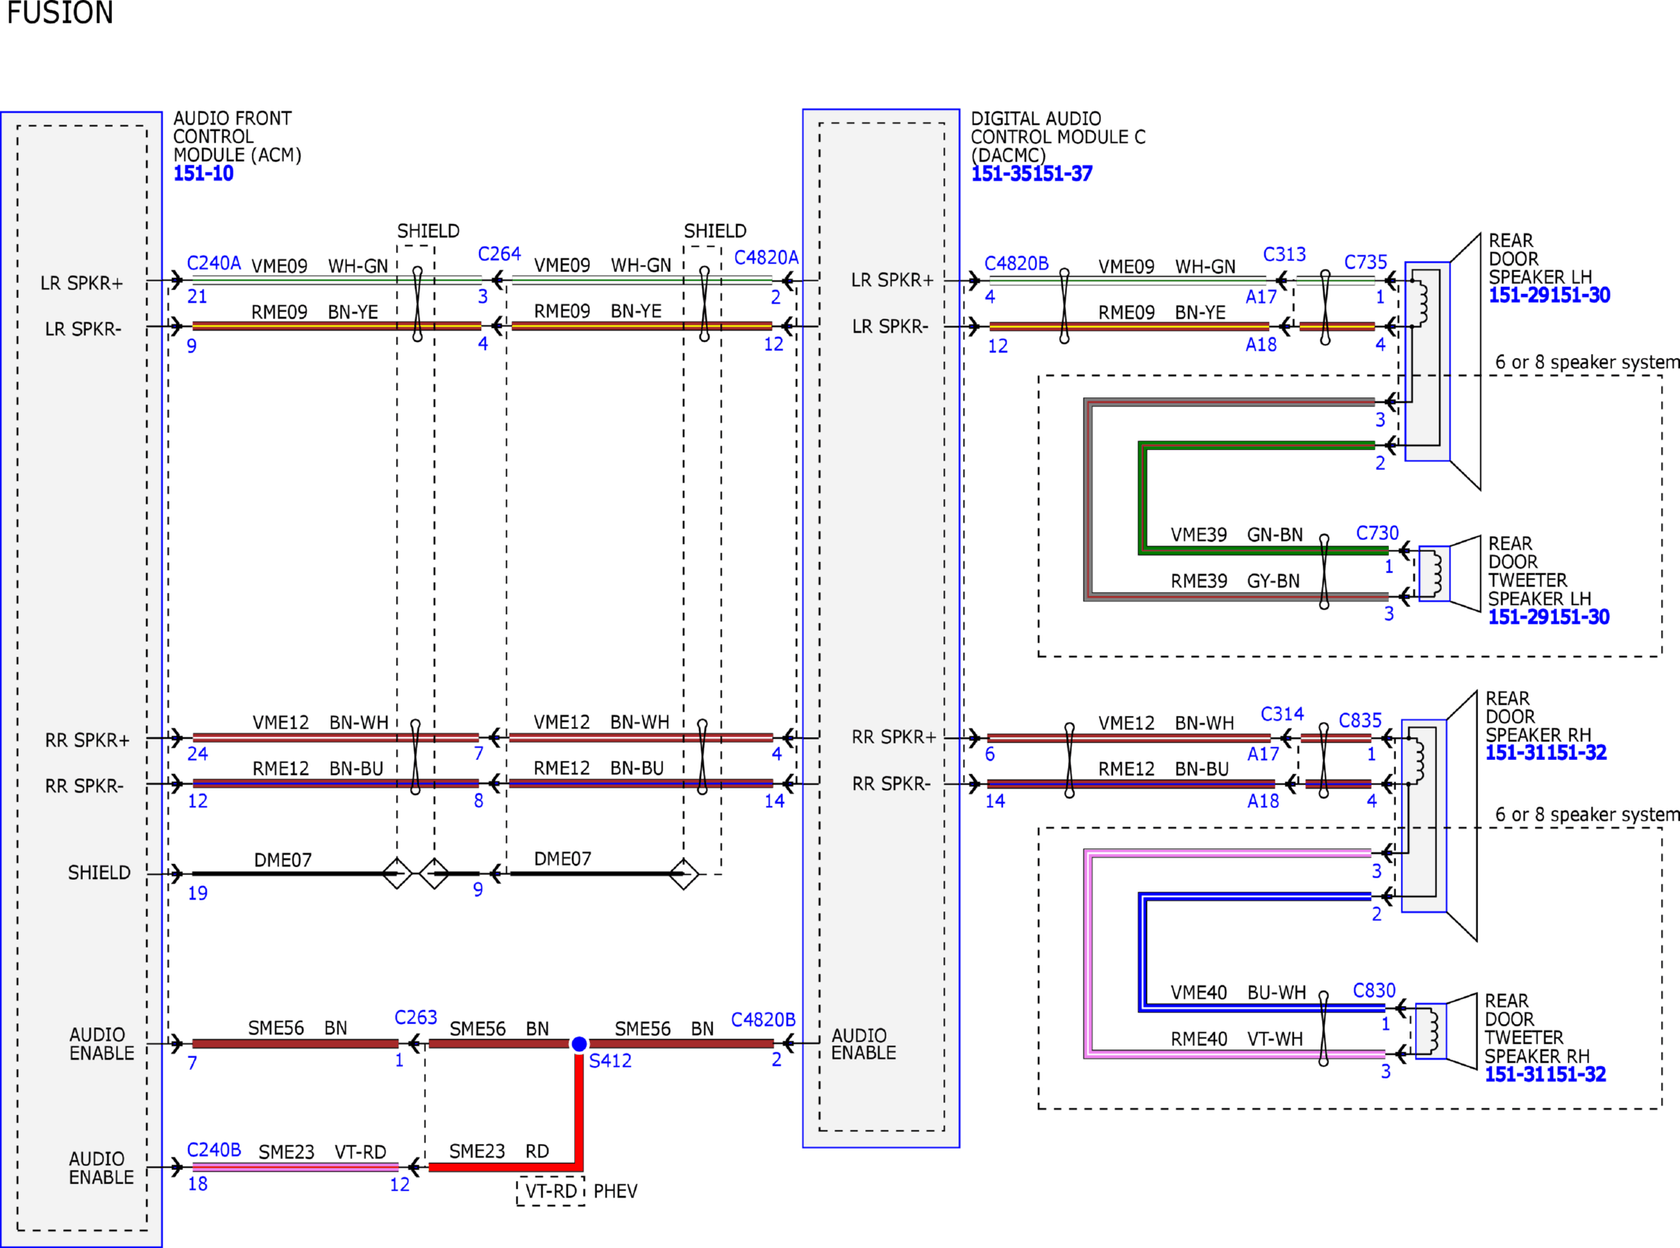Click the PHEV note text
This screenshot has width=1680, height=1248.
coord(615,1191)
